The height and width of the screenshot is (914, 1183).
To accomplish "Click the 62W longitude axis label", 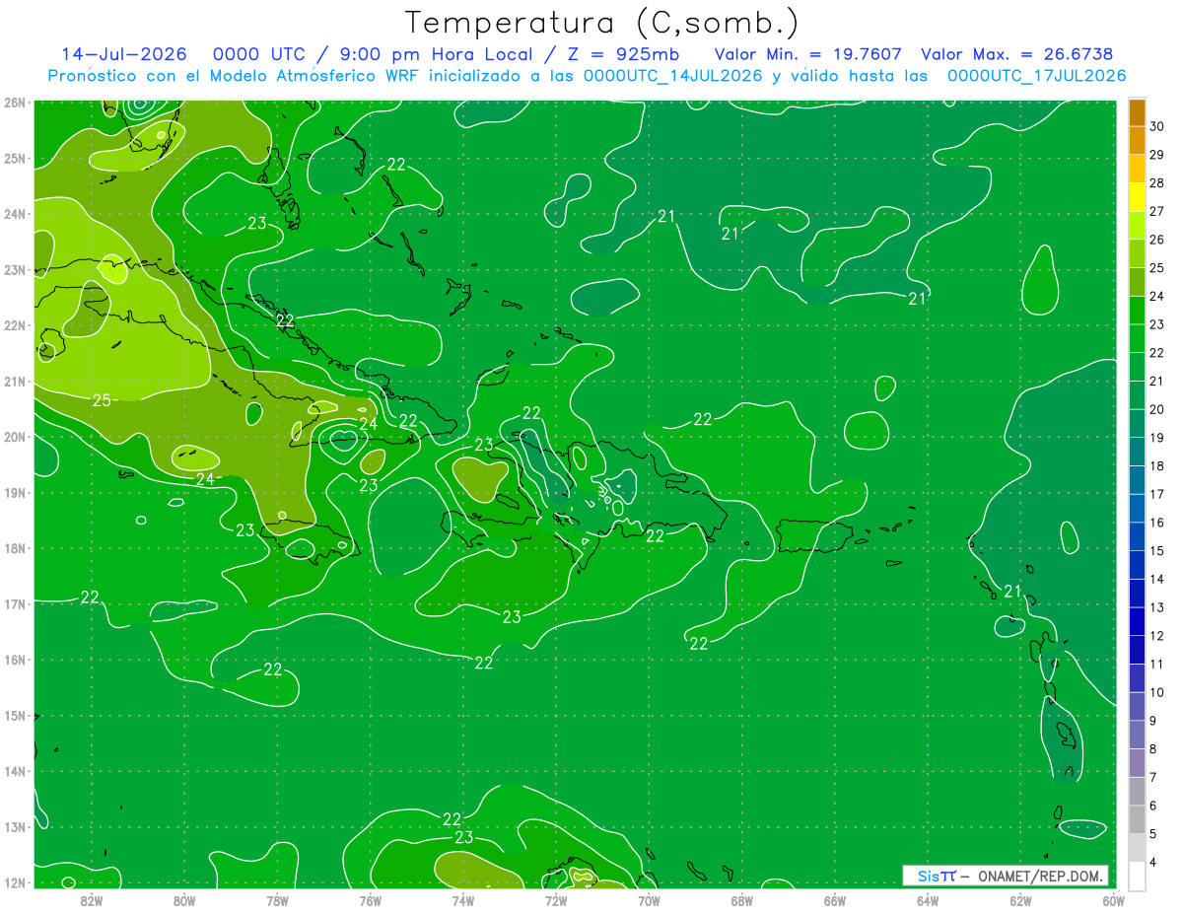I will pos(1020,900).
